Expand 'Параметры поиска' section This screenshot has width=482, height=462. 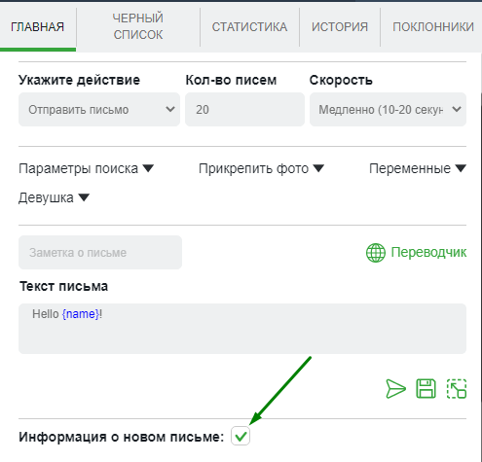[x=86, y=168]
